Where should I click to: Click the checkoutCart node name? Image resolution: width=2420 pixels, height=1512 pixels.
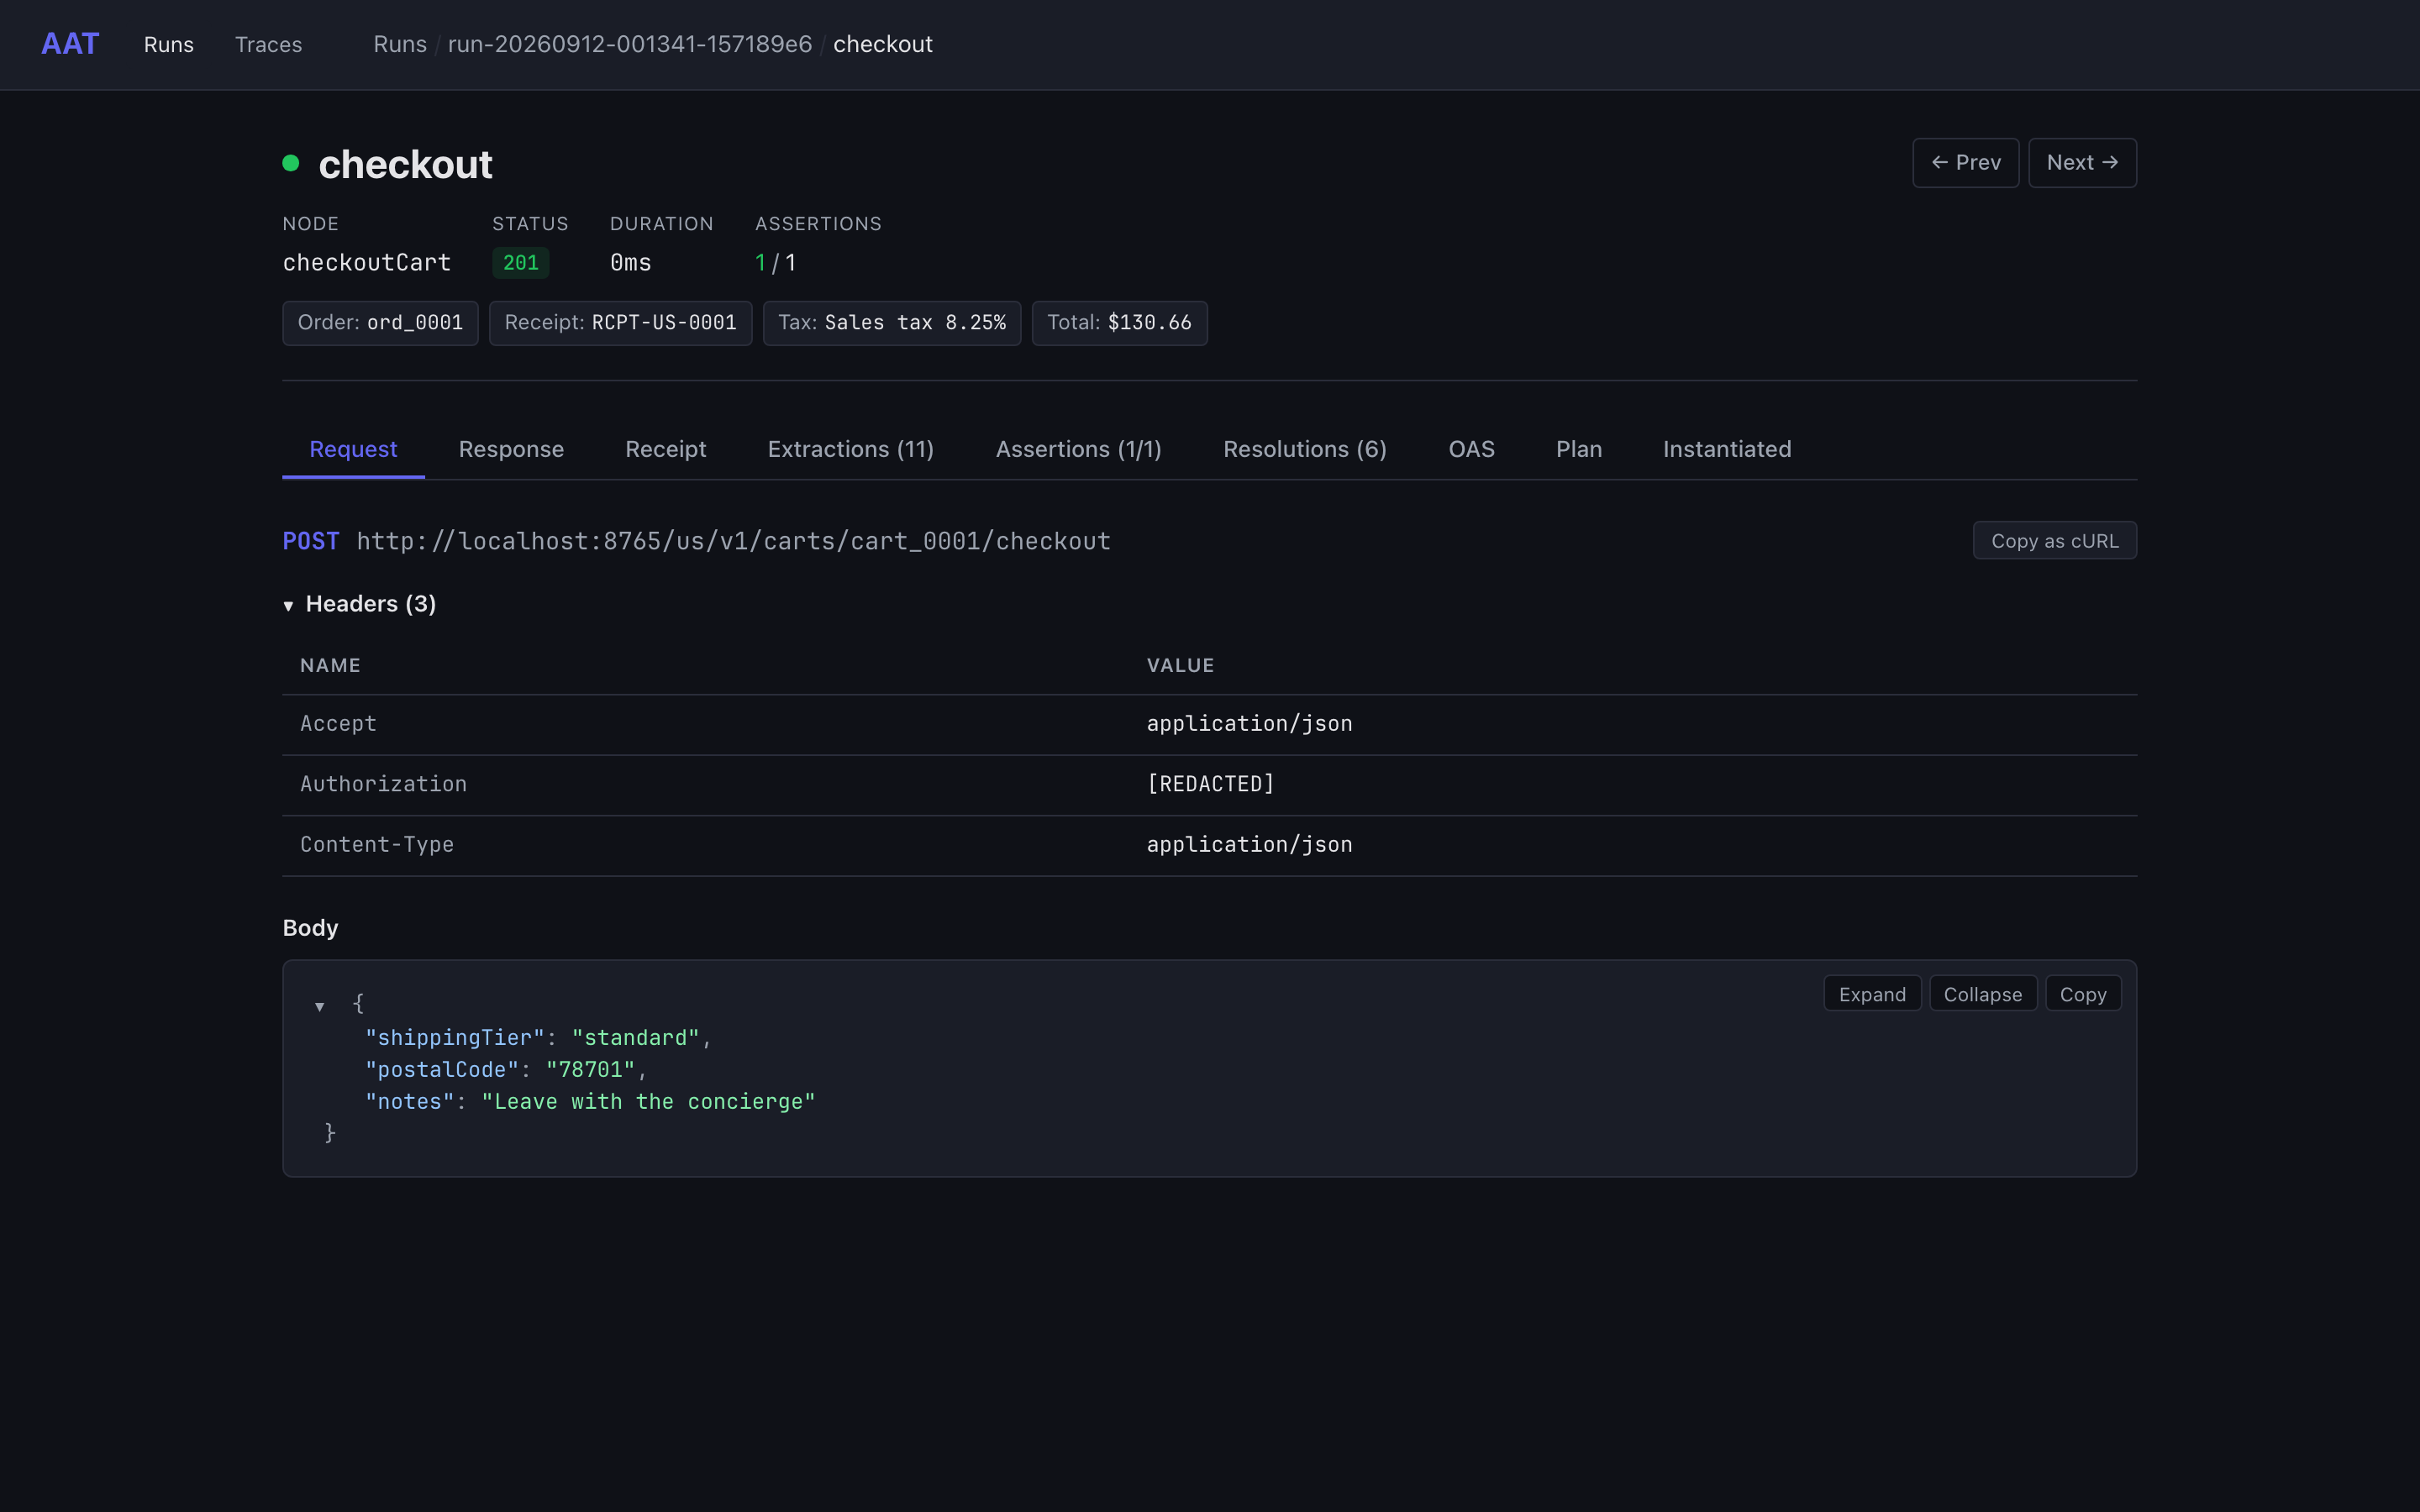coord(367,263)
